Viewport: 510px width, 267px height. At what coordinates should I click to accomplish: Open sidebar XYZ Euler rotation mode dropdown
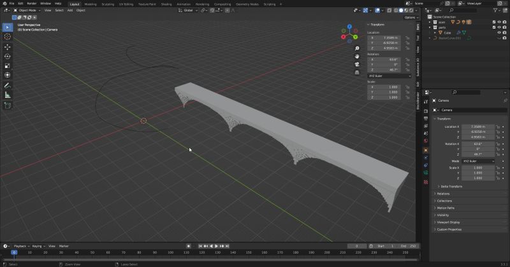pos(390,76)
